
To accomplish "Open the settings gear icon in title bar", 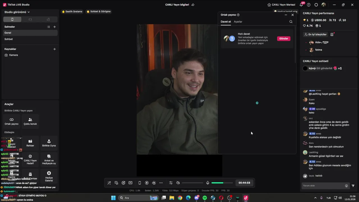I will pyautogui.click(x=316, y=5).
